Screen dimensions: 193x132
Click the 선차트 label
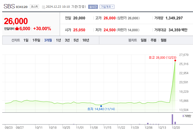(16, 40)
